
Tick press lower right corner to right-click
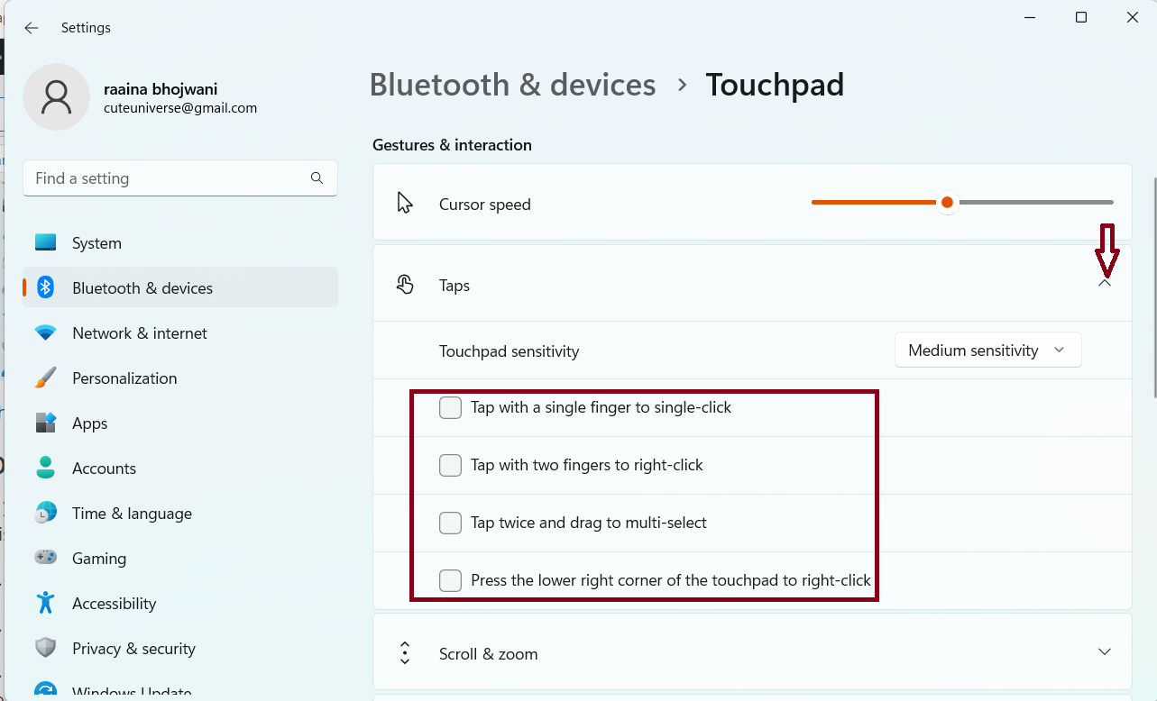click(x=450, y=580)
